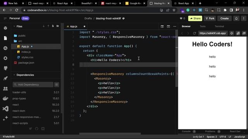This screenshot has height=139, width=248.
Task: Switch to the Terminal tab
Action: point(219,26)
